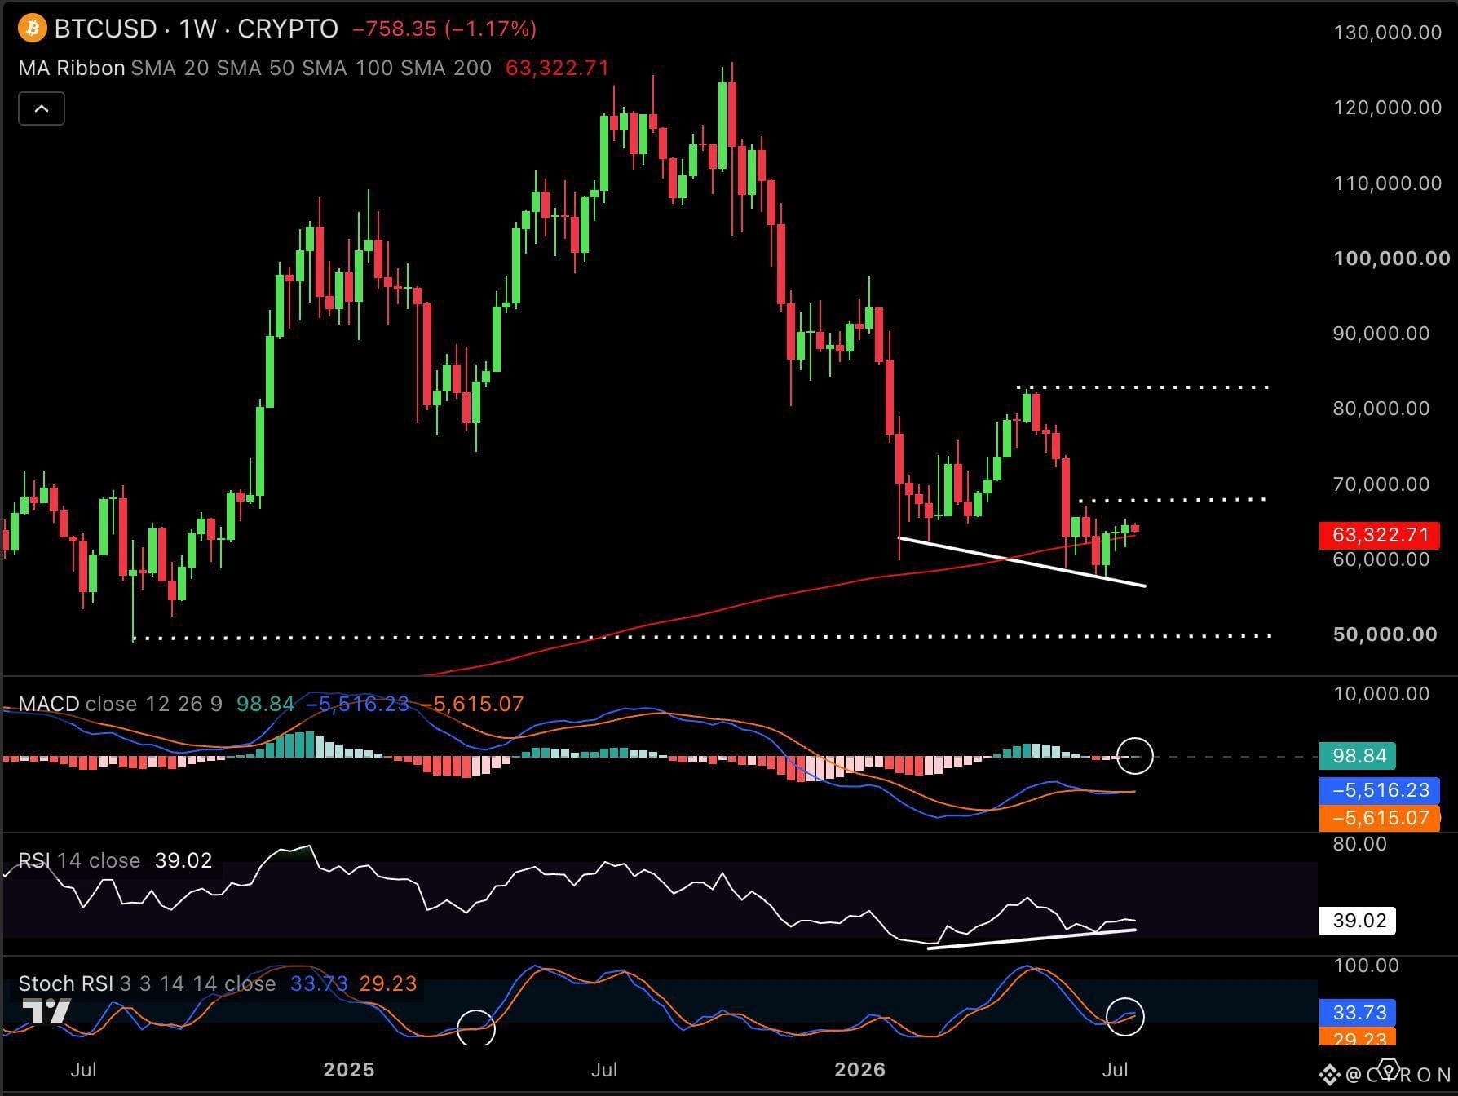1458x1096 pixels.
Task: Click the 2025 label on the time axis
Action: click(349, 1070)
